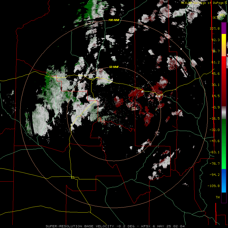
Task: Select the -47.6 velocity scale value
Action: 215,141
